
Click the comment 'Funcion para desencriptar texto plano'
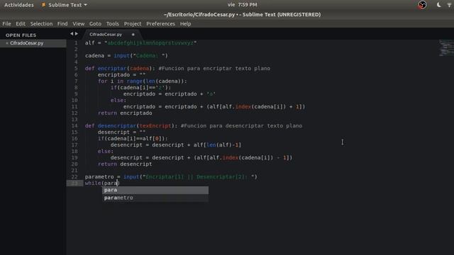tap(241, 126)
